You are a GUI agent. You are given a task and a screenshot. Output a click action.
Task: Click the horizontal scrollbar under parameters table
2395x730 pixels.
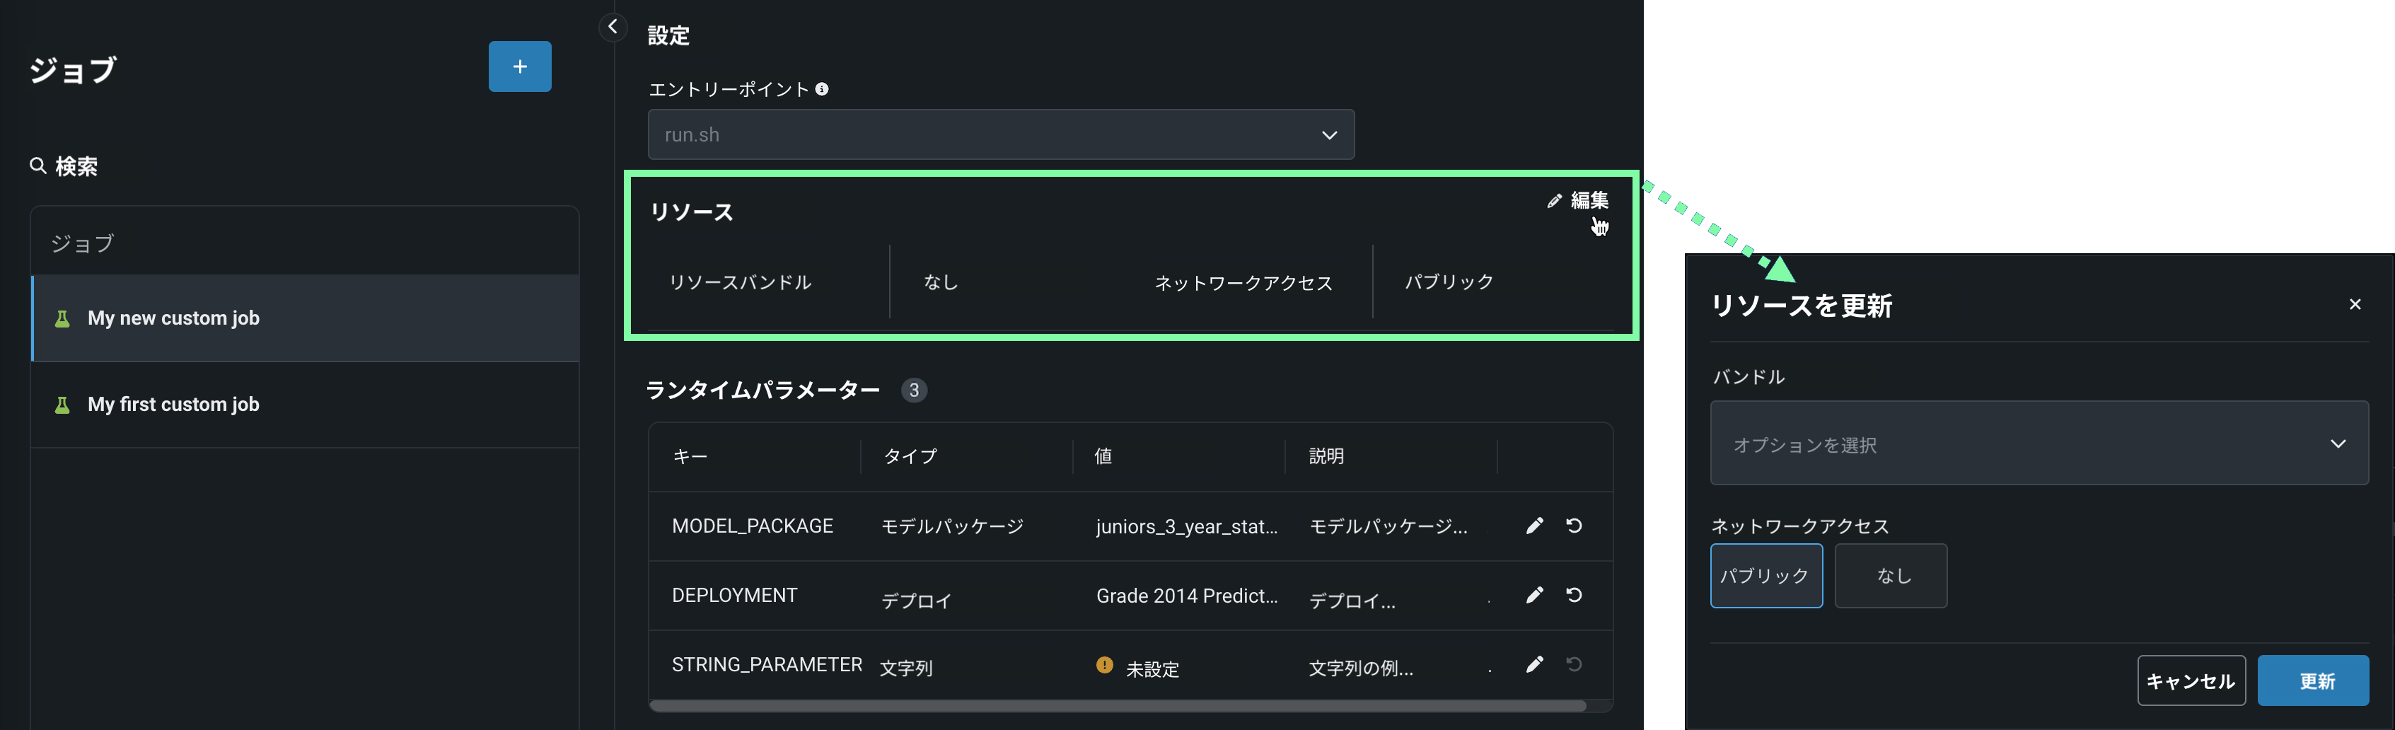click(1115, 707)
